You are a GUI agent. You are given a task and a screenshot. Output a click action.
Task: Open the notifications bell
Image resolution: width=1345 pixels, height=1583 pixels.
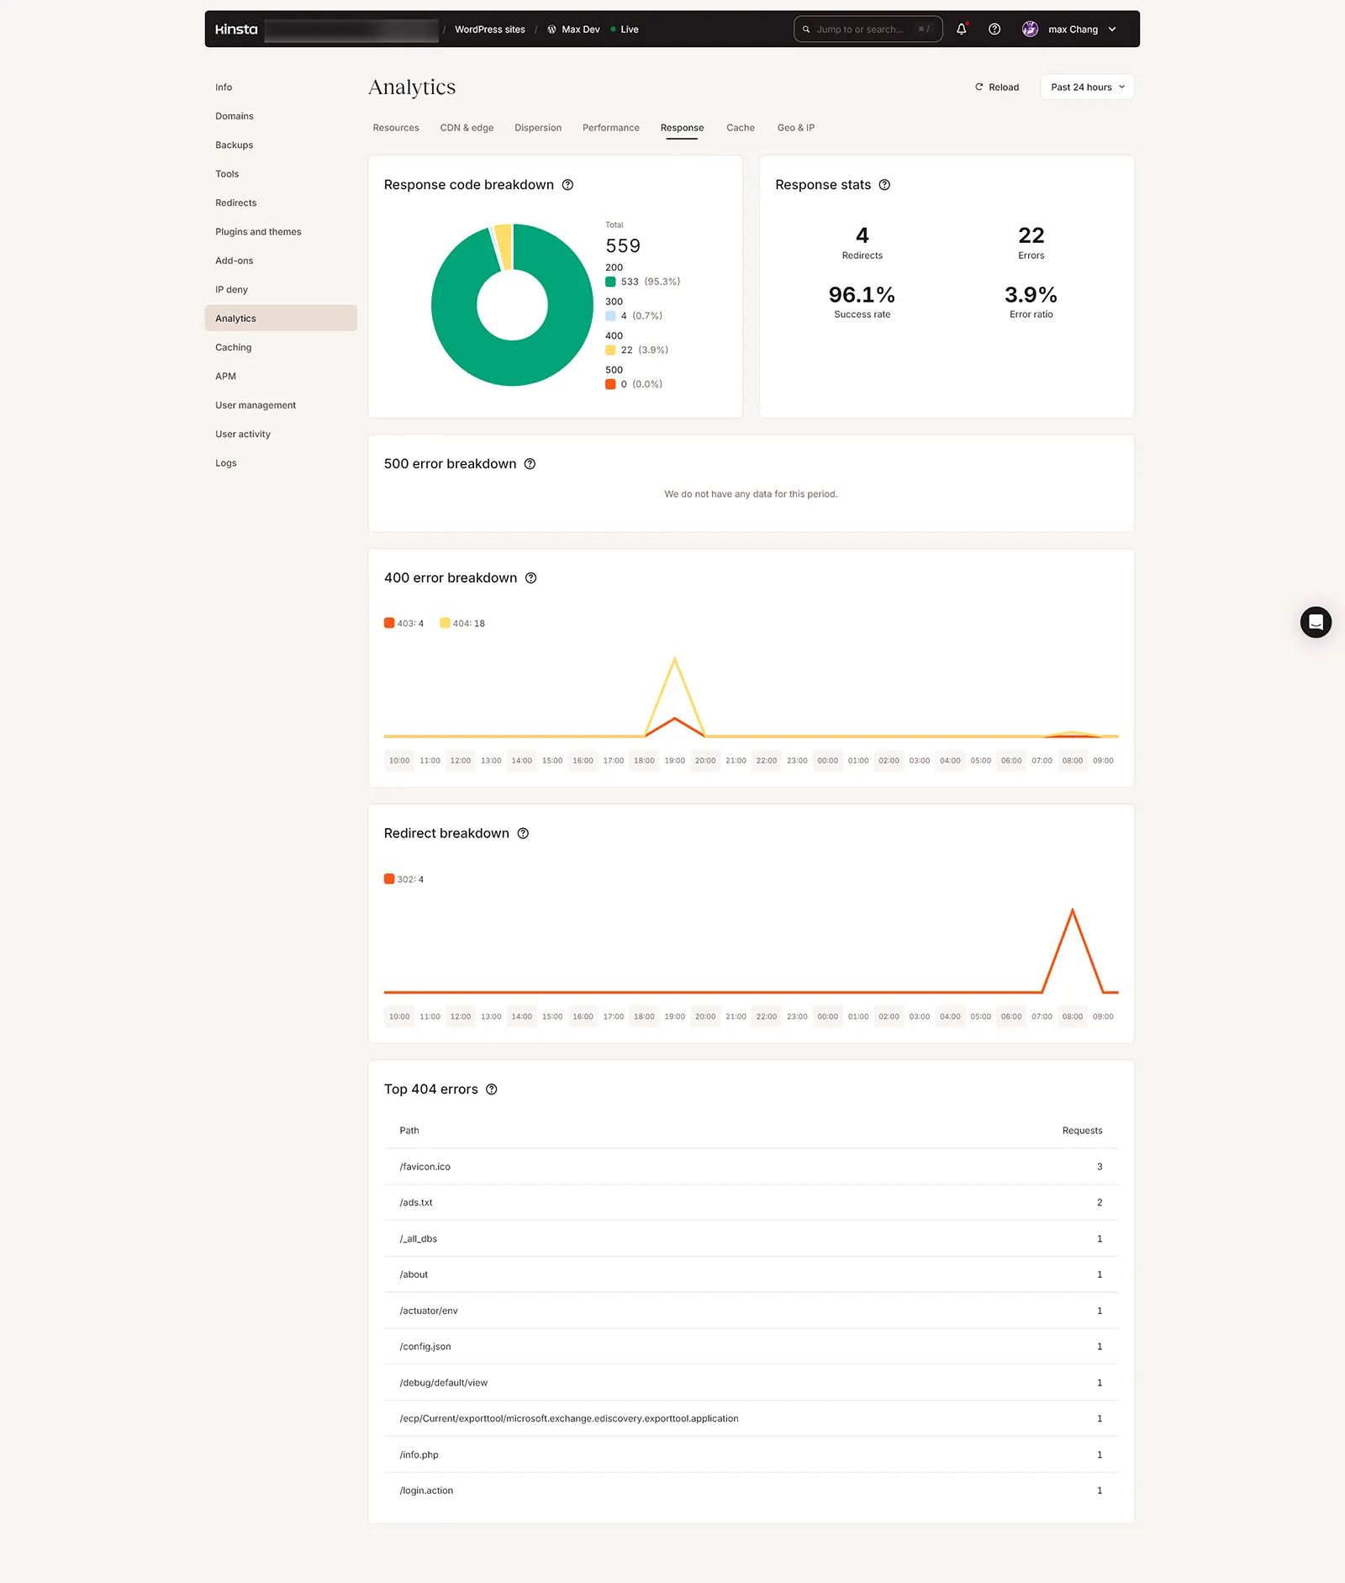[962, 29]
